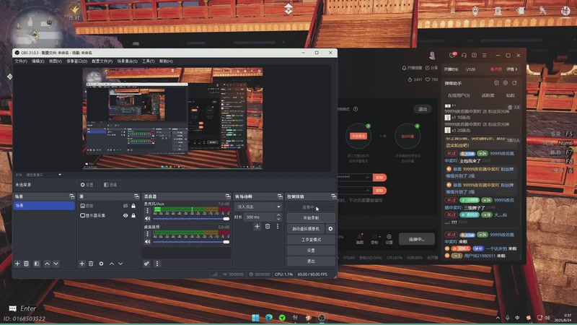Add a new source with the plus icon
Viewport: 577px width, 325px height.
82,264
